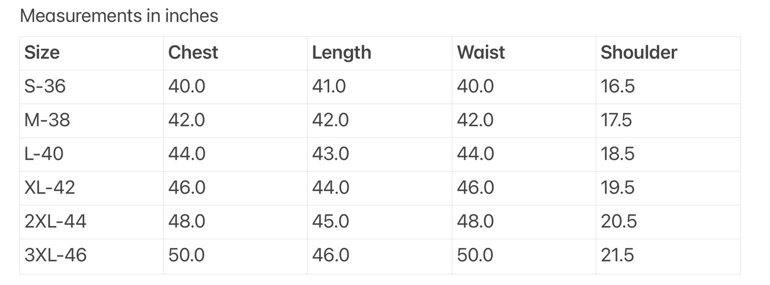The height and width of the screenshot is (285, 770).
Task: Select the 45.0 length value
Action: 330,221
